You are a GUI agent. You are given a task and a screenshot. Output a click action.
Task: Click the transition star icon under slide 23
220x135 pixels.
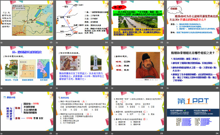coord(112,134)
